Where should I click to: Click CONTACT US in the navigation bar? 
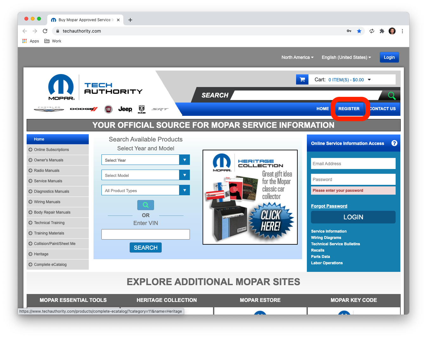click(383, 109)
